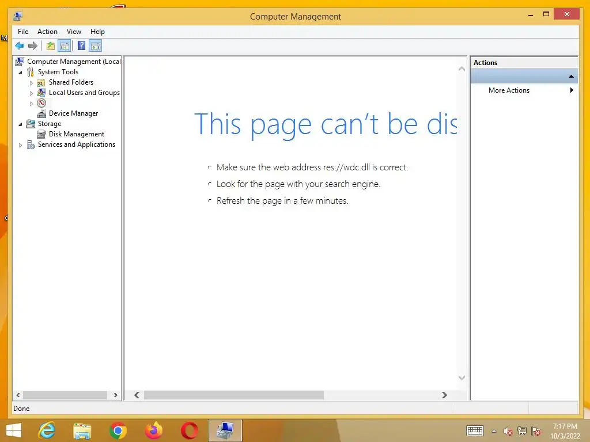Viewport: 590px width, 442px height.
Task: Click the Shared Folders icon
Action: click(41, 82)
